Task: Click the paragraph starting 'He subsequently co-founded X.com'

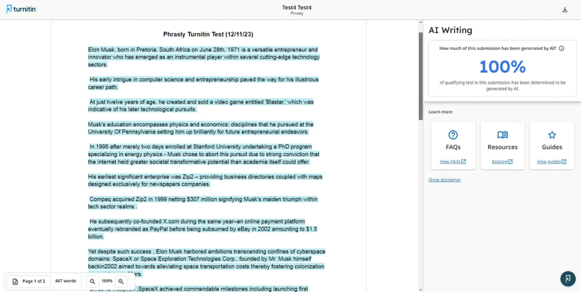Action: [x=203, y=229]
